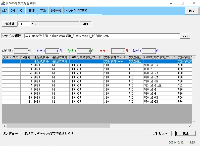Image resolution: width=200 pixels, height=146 pixels.
Task: Click the ステータス column header
Action: click(x=11, y=57)
